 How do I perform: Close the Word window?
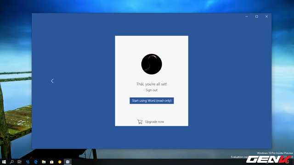266,16
